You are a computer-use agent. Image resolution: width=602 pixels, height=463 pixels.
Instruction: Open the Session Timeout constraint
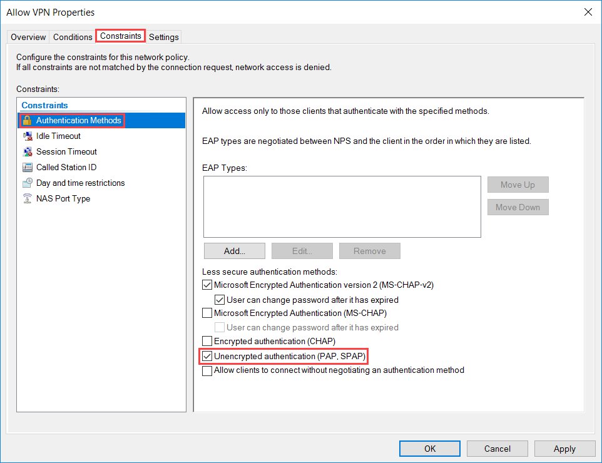(x=66, y=151)
